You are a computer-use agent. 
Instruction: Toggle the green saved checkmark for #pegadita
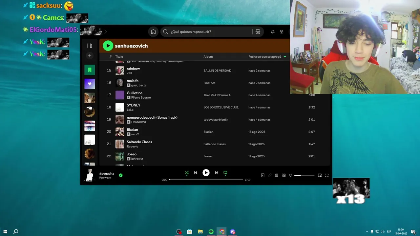(x=121, y=175)
